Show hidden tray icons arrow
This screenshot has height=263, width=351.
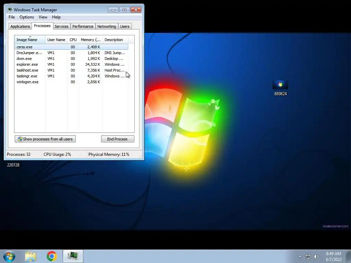(x=300, y=256)
